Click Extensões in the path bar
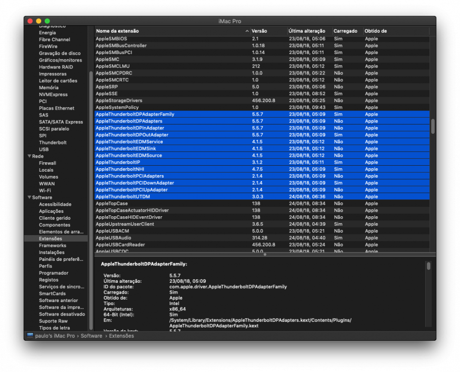 pyautogui.click(x=122, y=336)
